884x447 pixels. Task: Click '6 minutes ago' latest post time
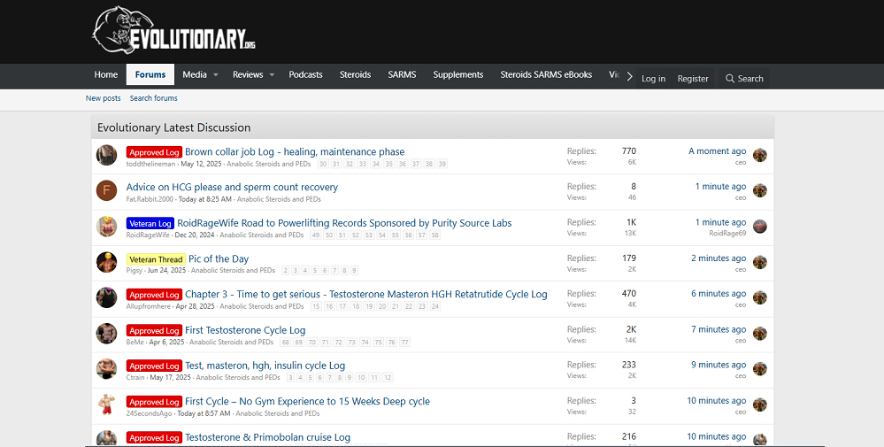point(719,294)
